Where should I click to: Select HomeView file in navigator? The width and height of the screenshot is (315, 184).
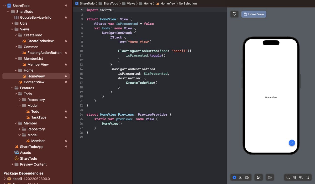[36, 76]
